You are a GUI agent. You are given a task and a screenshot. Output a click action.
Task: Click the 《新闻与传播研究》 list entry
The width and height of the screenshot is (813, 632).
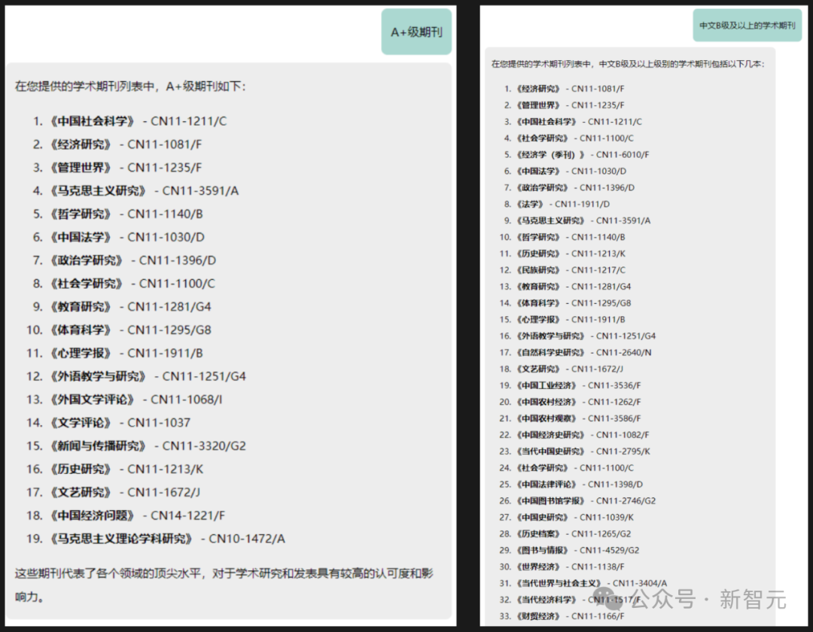[x=98, y=446]
